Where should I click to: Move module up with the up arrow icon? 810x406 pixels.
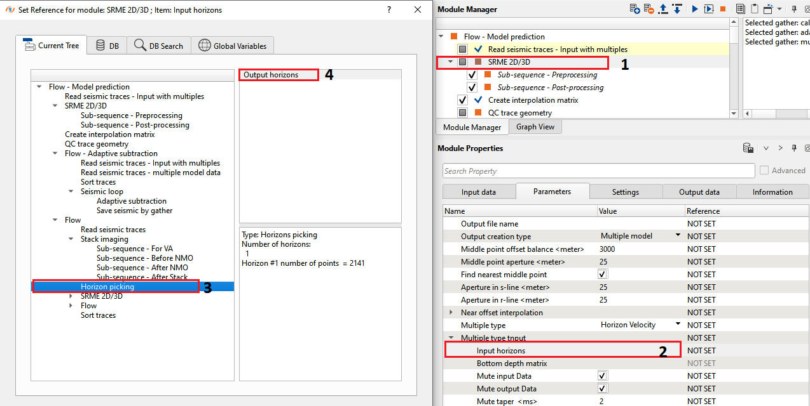(664, 9)
